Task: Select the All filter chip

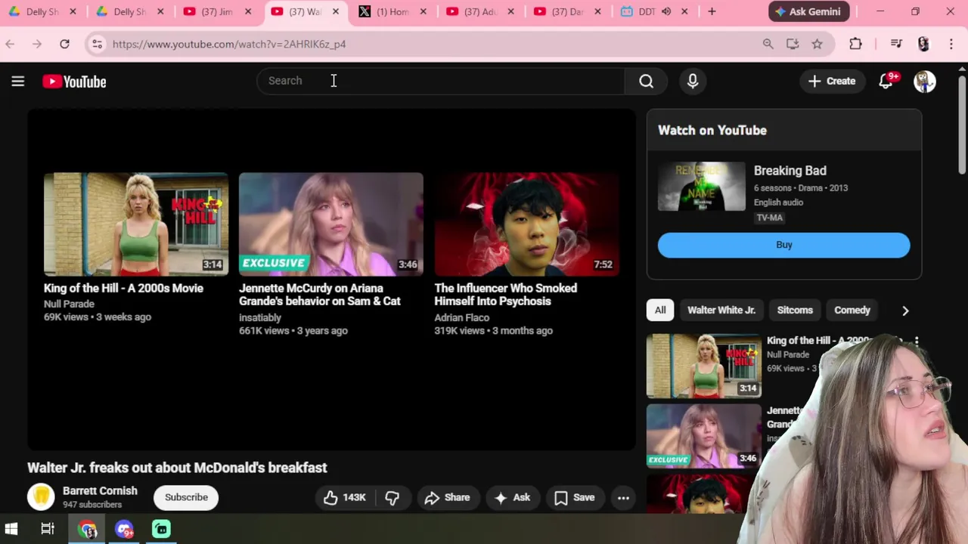Action: 660,310
